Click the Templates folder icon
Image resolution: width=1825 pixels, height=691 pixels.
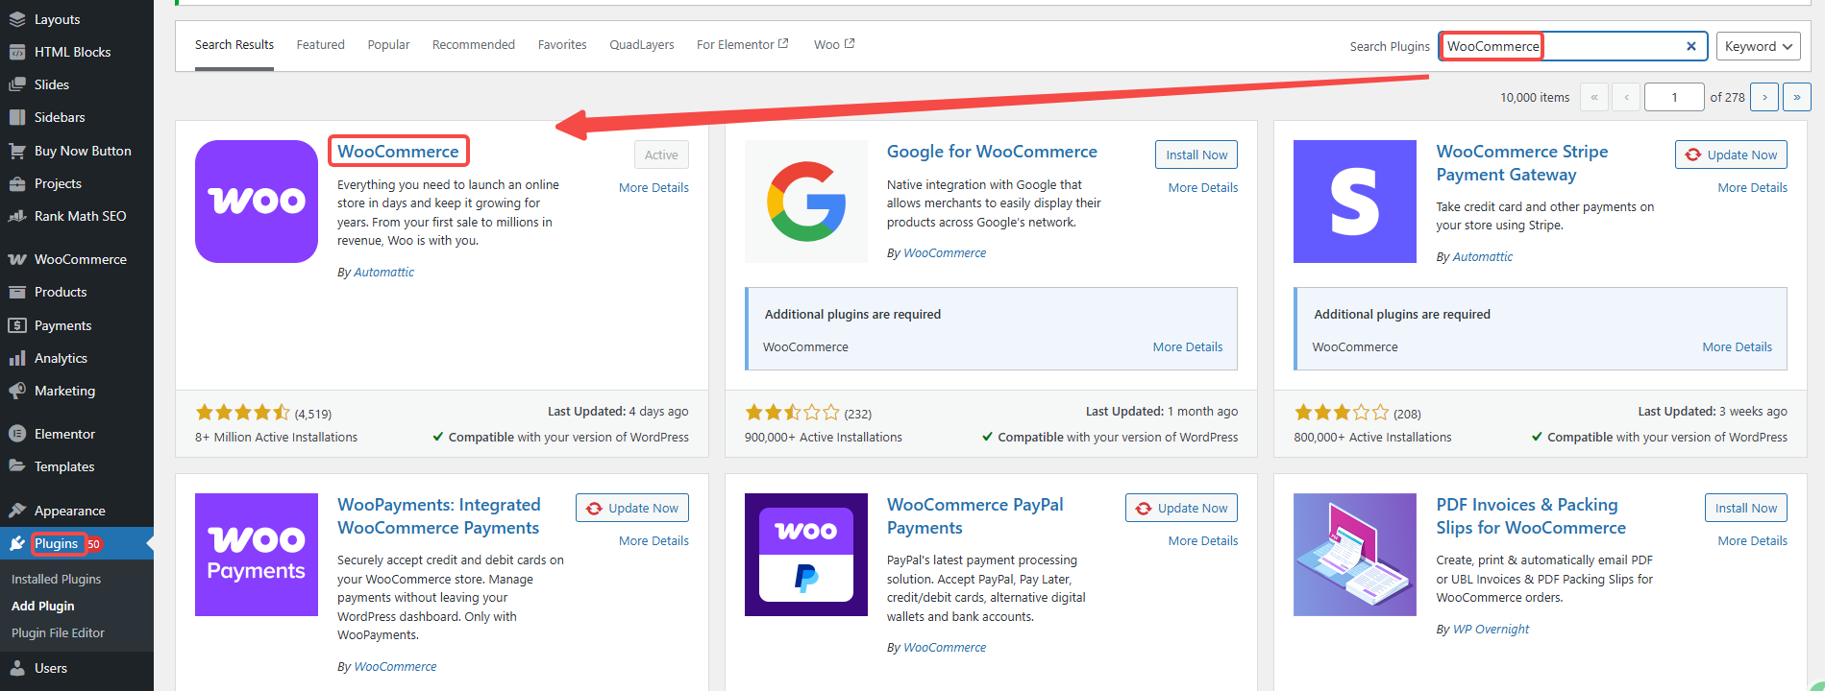pos(17,466)
